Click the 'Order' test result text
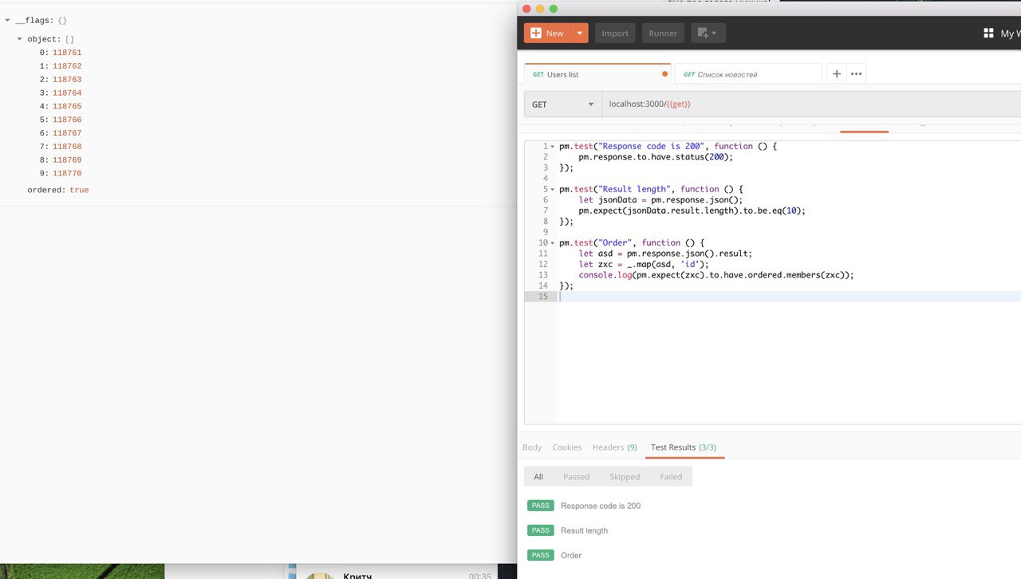Screen dimensions: 1021x579 (x=571, y=555)
